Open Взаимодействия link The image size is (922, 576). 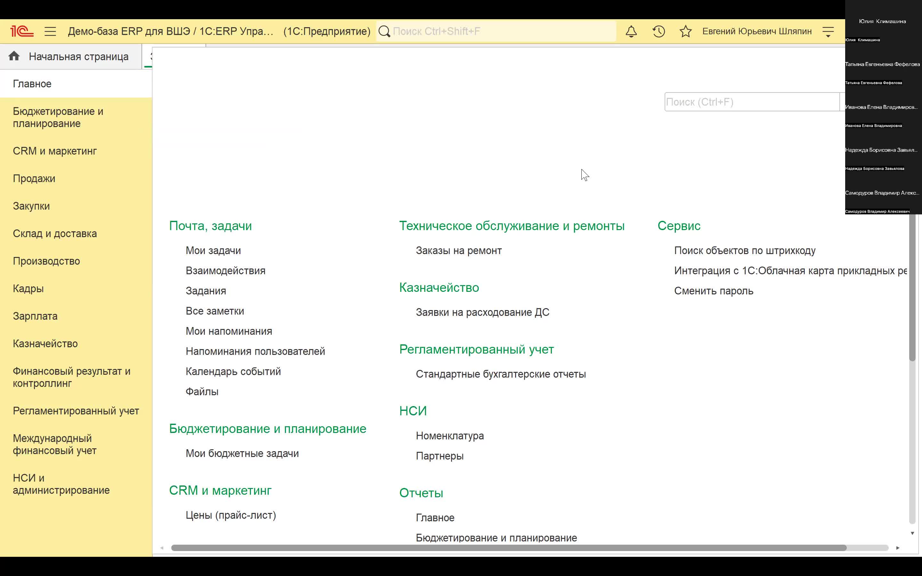pos(226,271)
